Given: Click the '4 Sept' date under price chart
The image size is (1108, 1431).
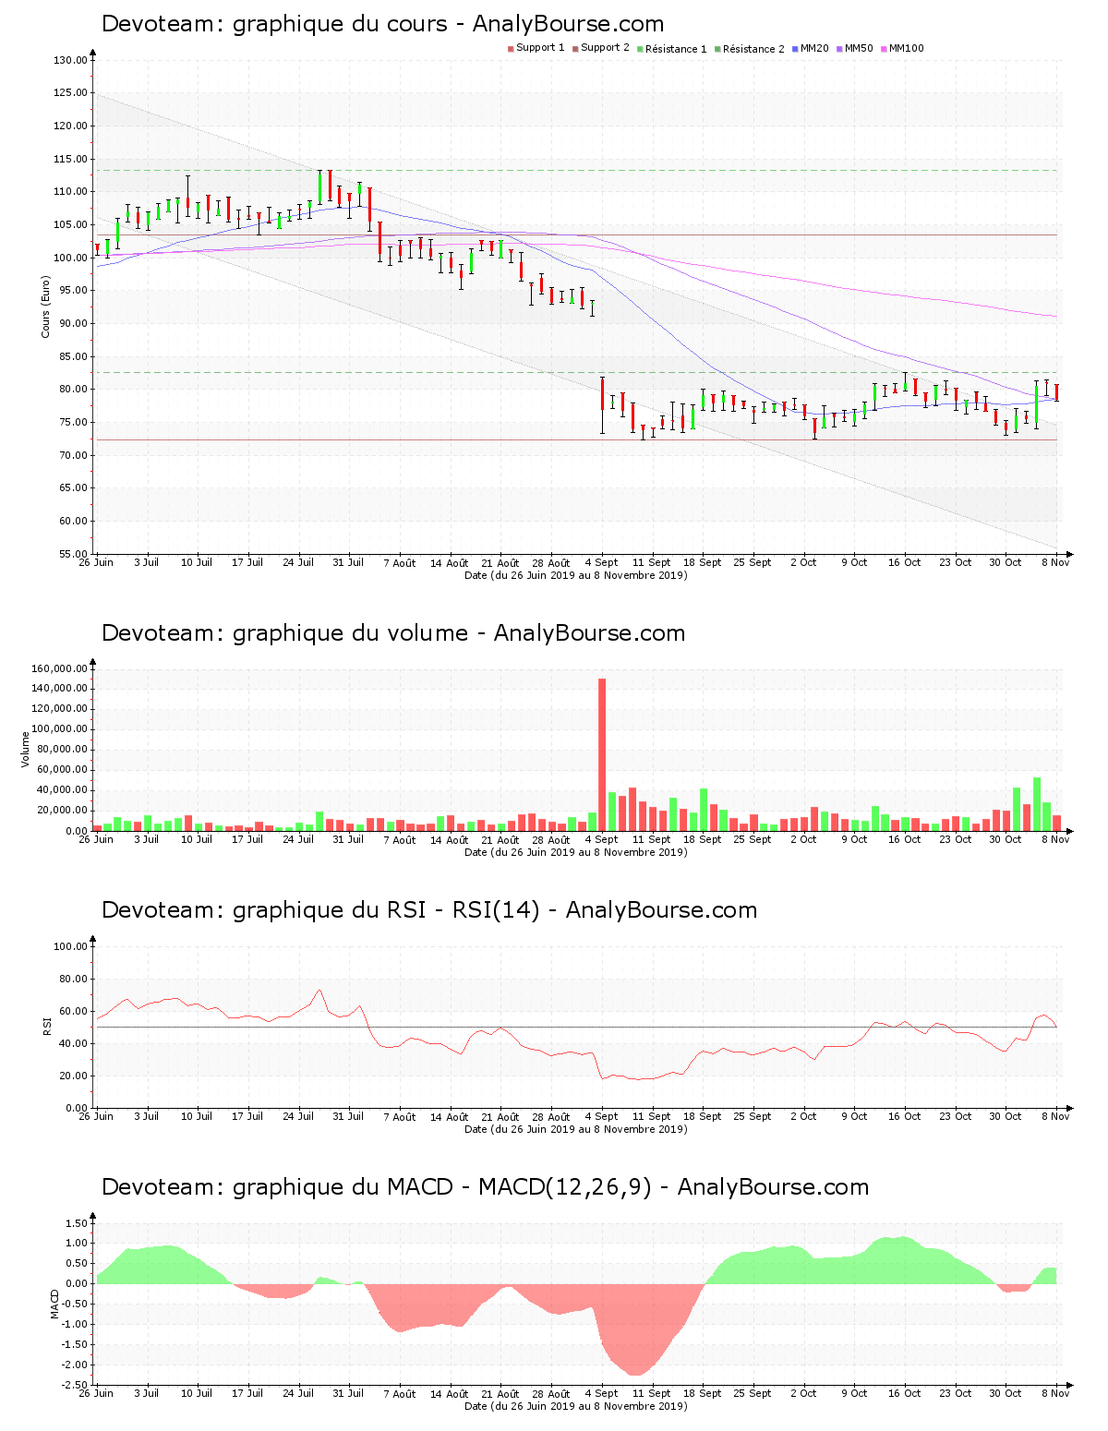Looking at the screenshot, I should click(602, 562).
